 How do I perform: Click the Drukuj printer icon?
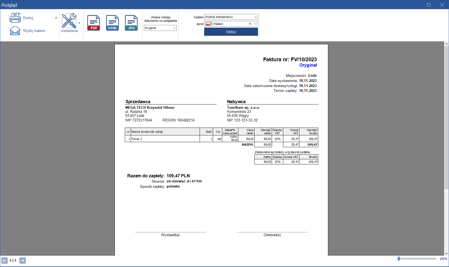tap(15, 18)
